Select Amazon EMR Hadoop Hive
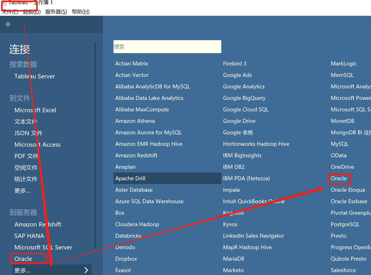The image size is (371, 275). [149, 144]
